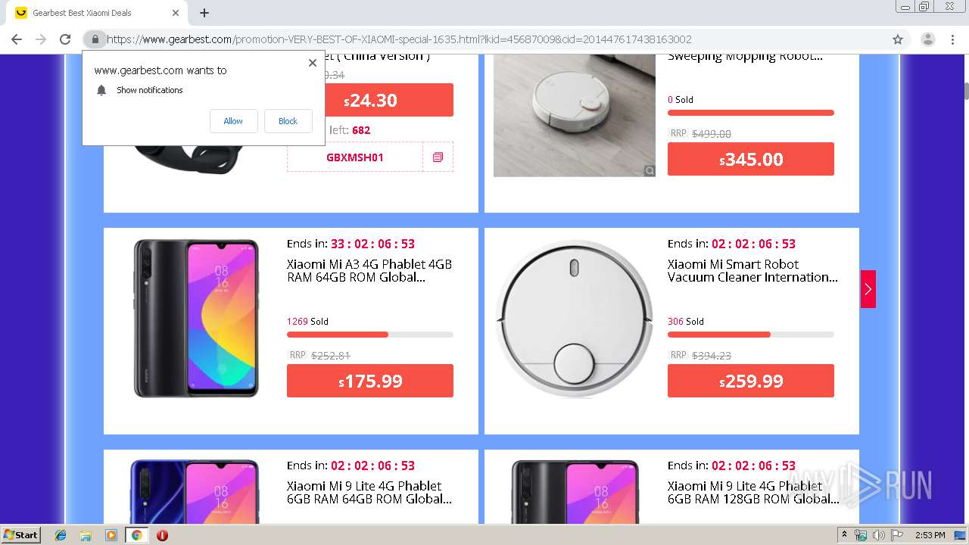
Task: Show hidden system tray icons
Action: (844, 535)
